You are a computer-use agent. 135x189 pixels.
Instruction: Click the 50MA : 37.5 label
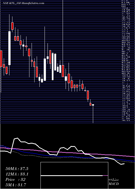pyautogui.click(x=17, y=169)
